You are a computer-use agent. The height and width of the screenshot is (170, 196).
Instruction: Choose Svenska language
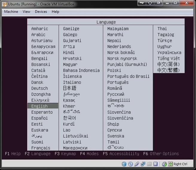pos(116,136)
